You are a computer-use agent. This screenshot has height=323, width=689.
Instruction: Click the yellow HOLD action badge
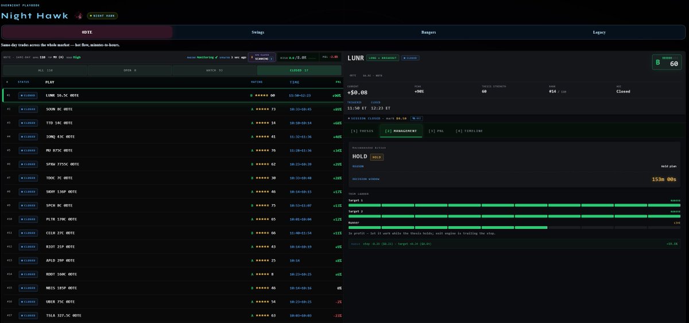[x=377, y=157]
